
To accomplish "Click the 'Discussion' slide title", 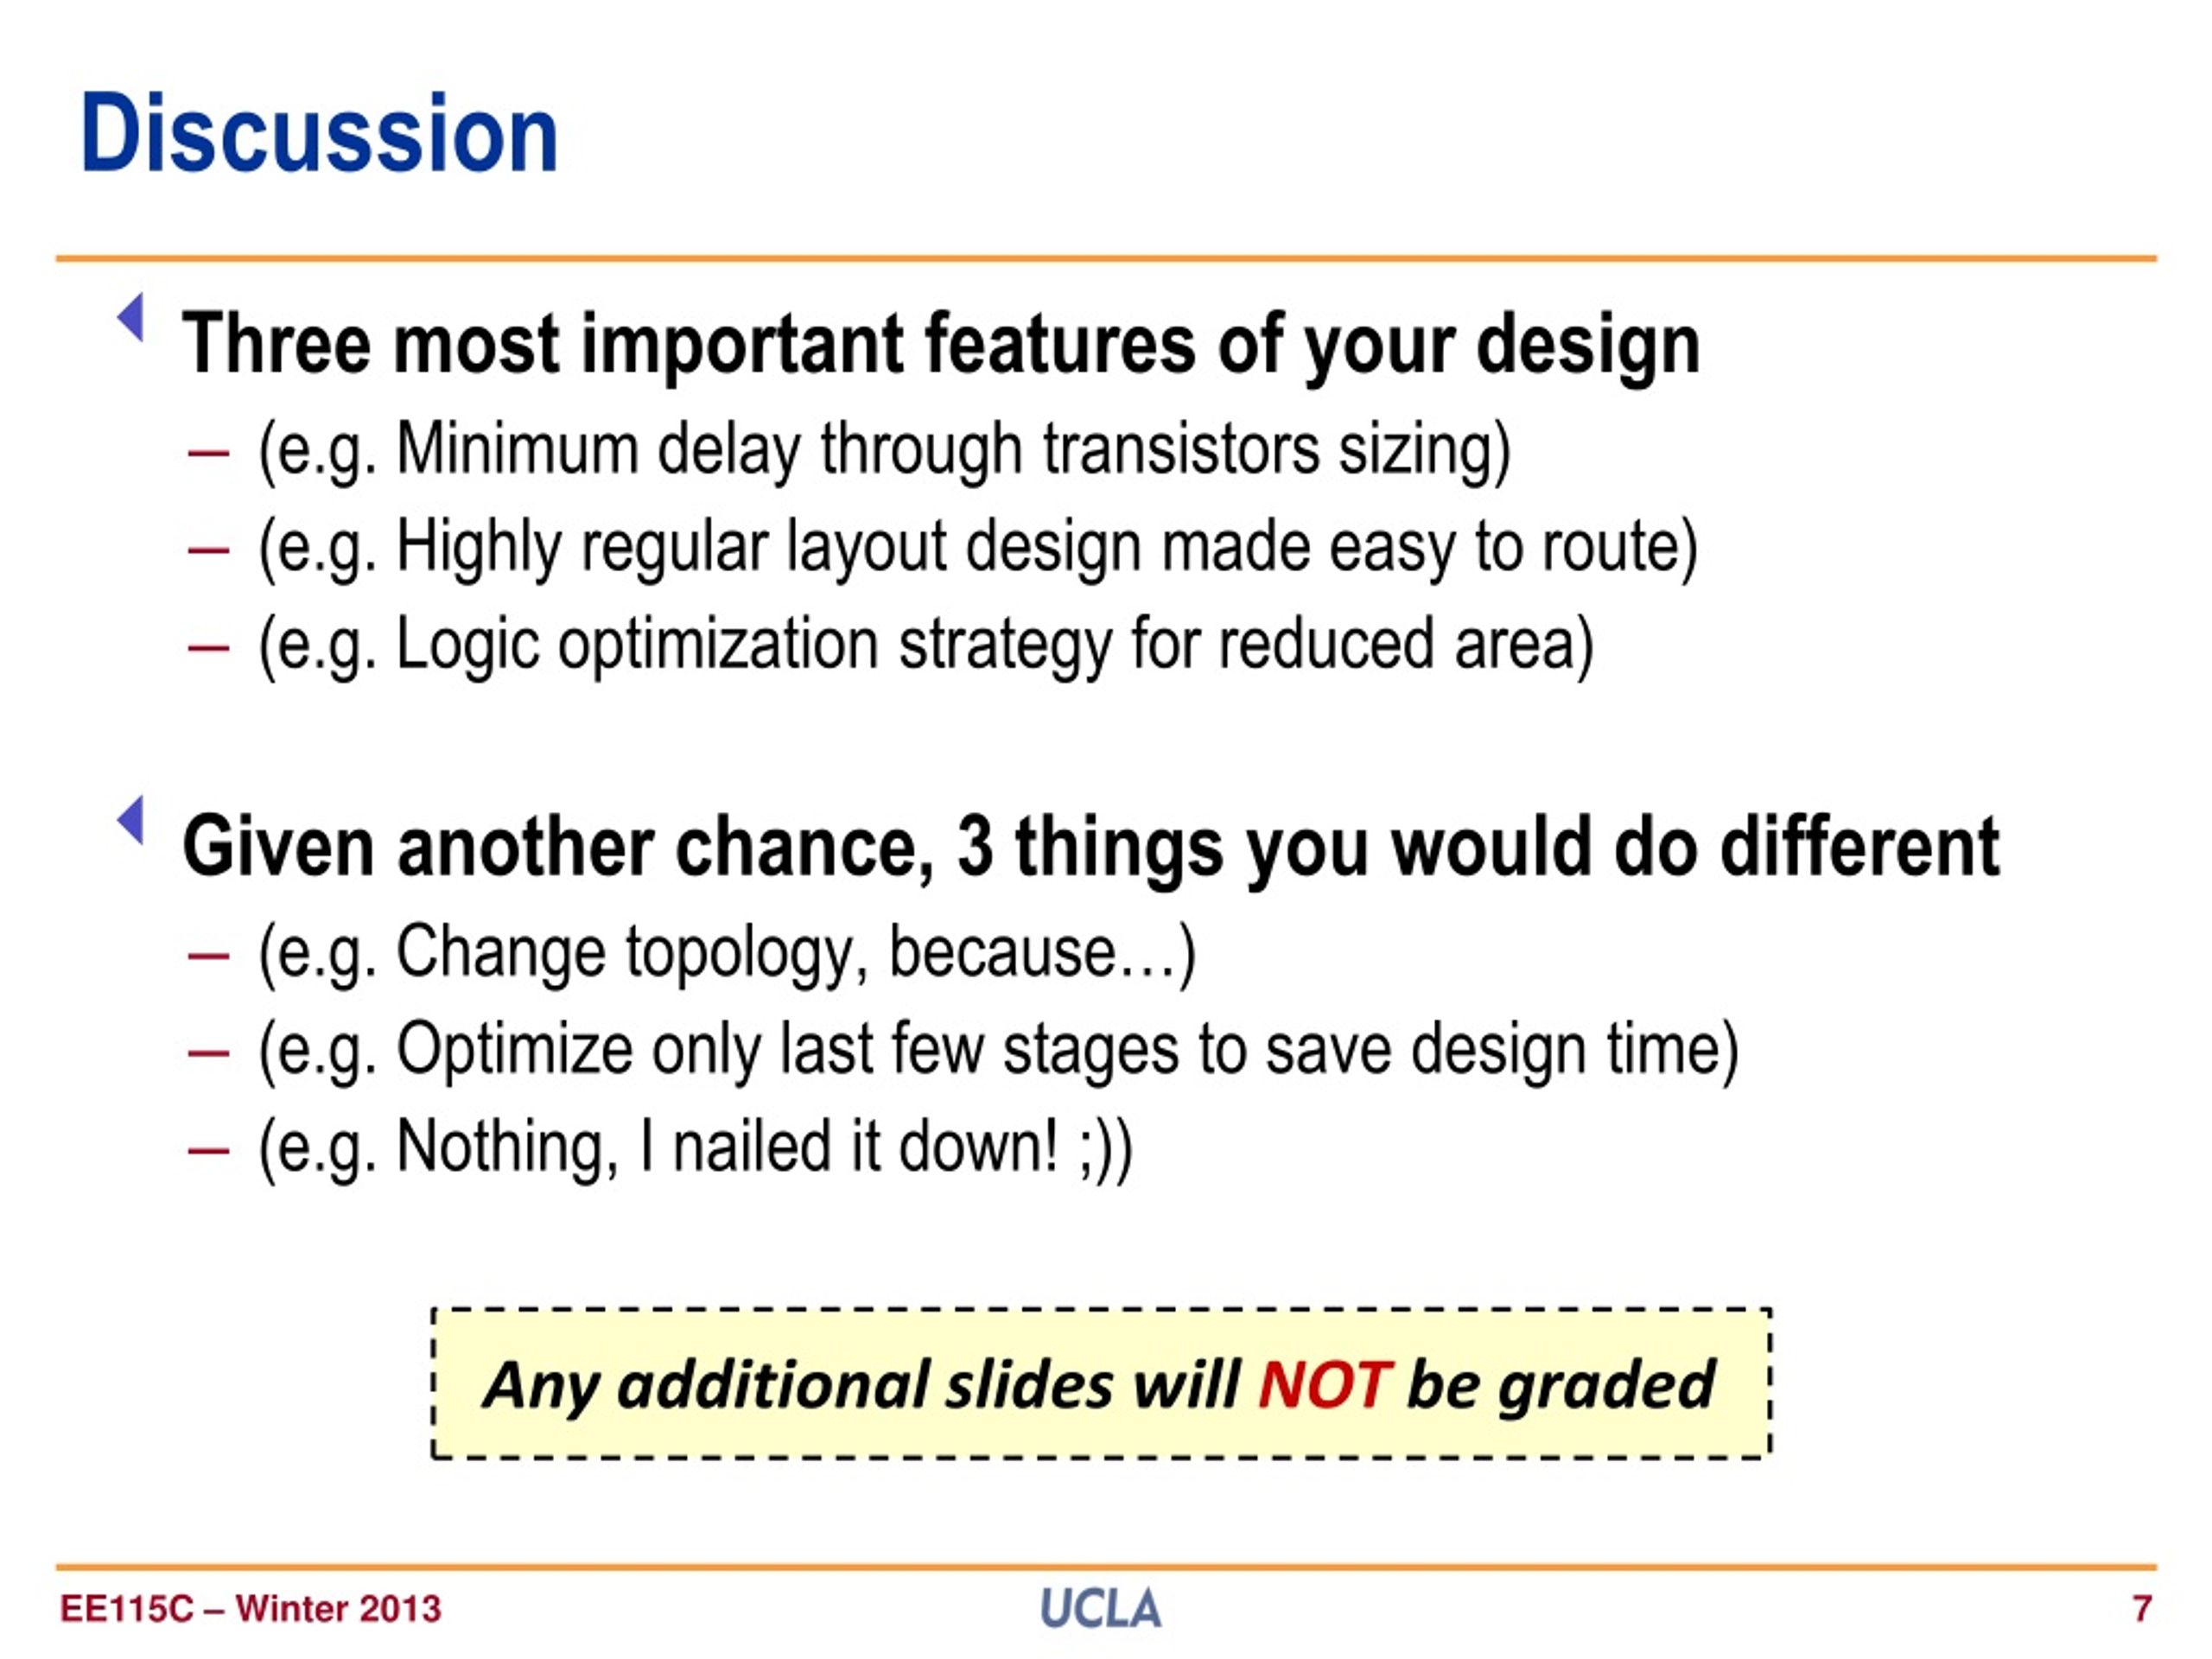I will pos(319,133).
